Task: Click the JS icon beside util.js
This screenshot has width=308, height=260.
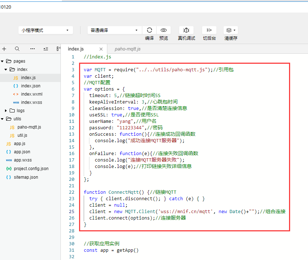Action: tap(12, 136)
